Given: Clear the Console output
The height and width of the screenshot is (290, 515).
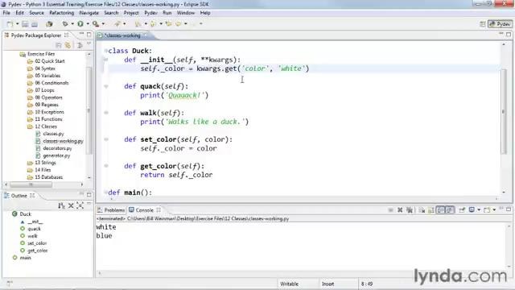Looking at the screenshot, I should (x=422, y=209).
